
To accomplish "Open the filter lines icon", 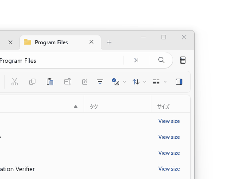I will point(100,82).
